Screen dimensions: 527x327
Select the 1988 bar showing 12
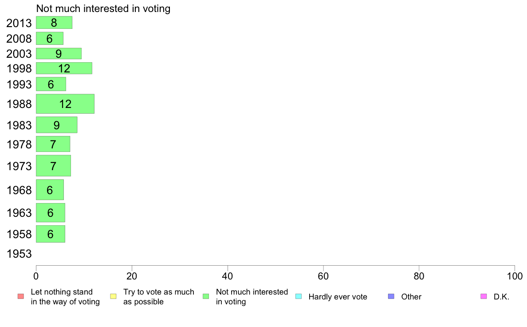pyautogui.click(x=65, y=104)
